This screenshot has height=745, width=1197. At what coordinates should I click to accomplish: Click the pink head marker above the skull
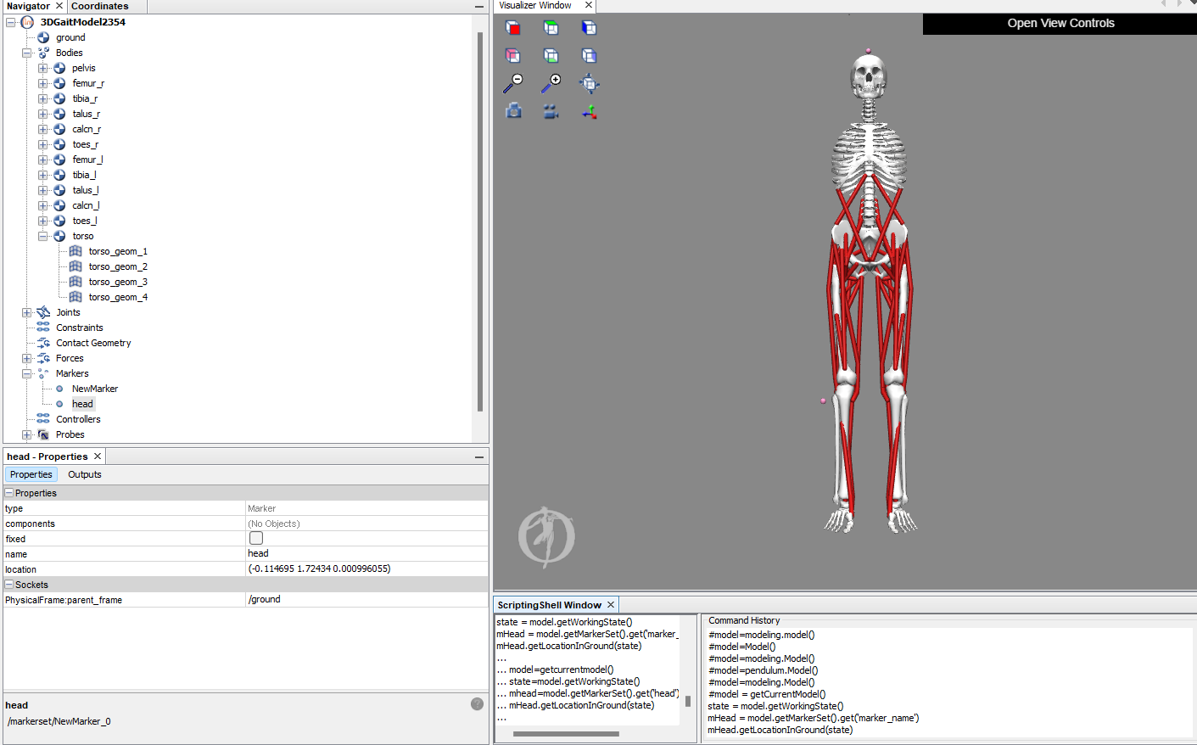click(868, 51)
